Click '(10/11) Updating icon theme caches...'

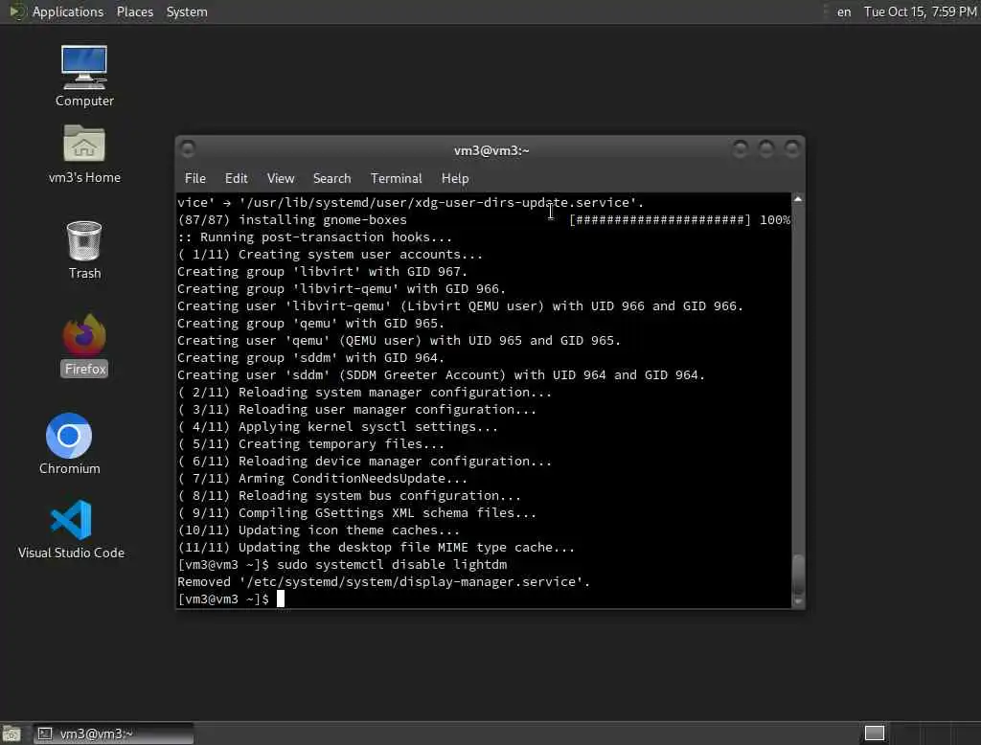(318, 530)
